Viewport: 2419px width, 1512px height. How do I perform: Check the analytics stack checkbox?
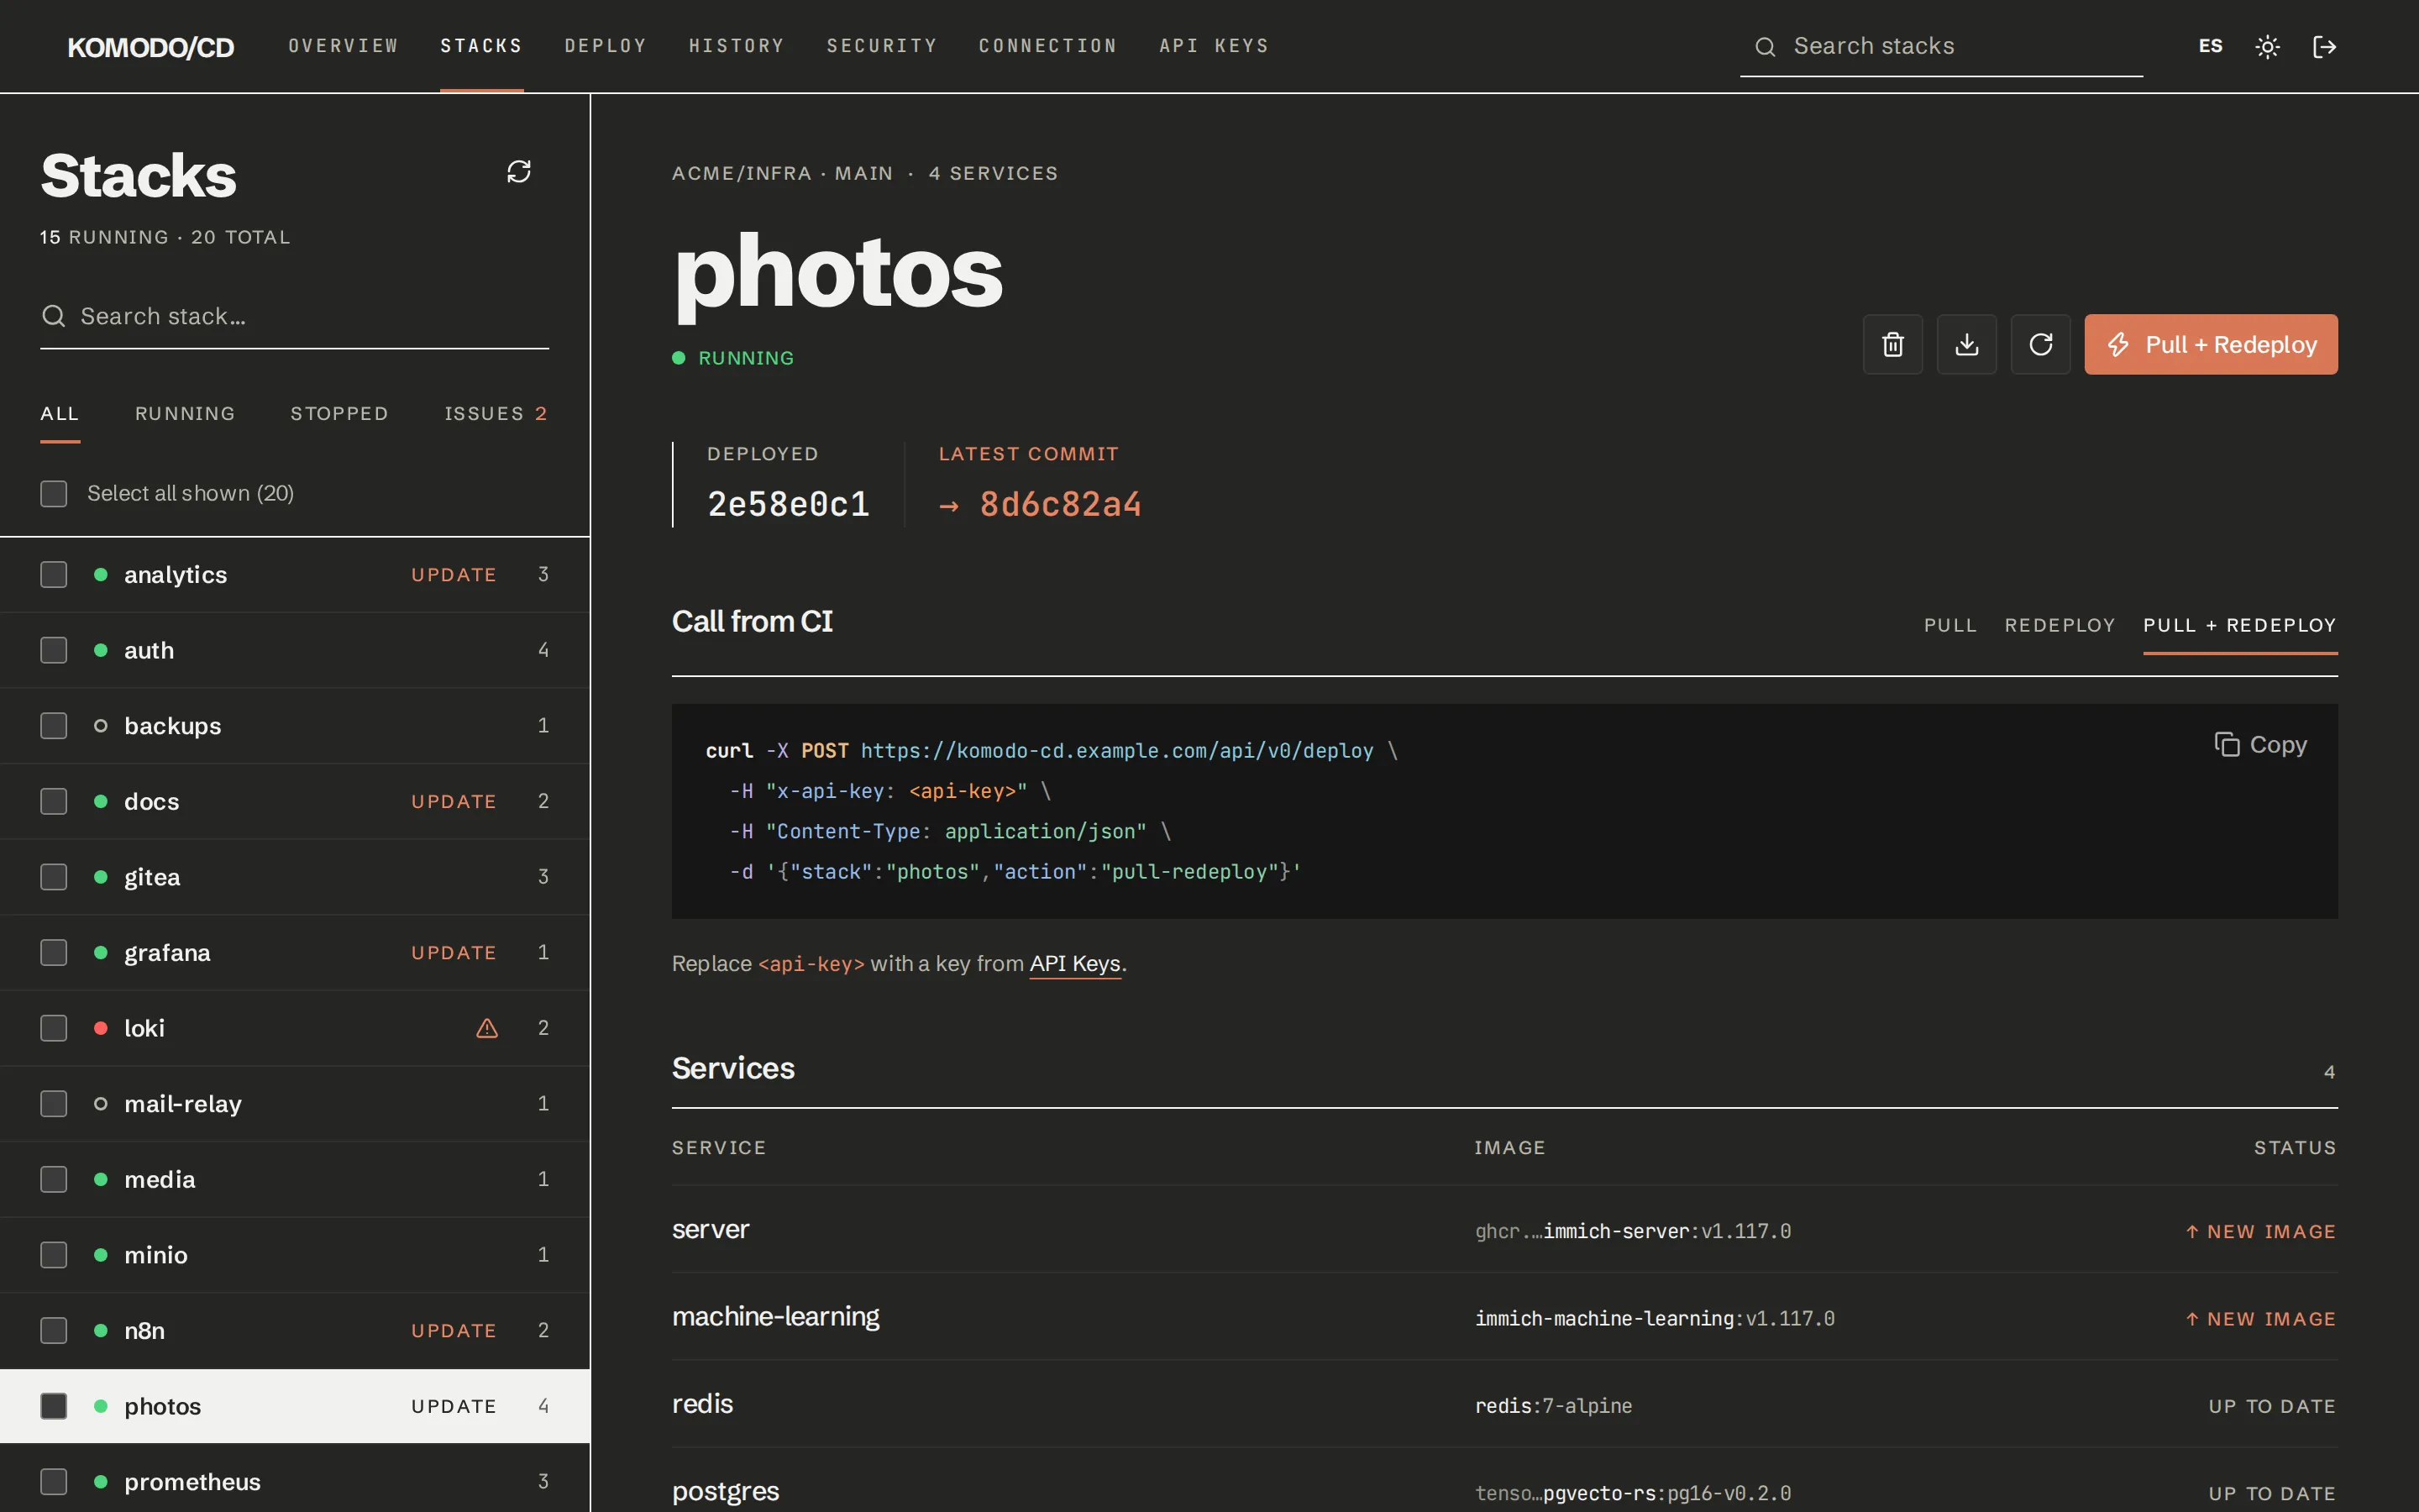click(54, 574)
